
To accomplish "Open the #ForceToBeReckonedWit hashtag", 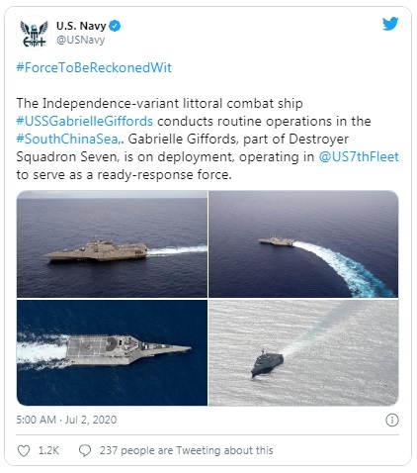I will 94,67.
